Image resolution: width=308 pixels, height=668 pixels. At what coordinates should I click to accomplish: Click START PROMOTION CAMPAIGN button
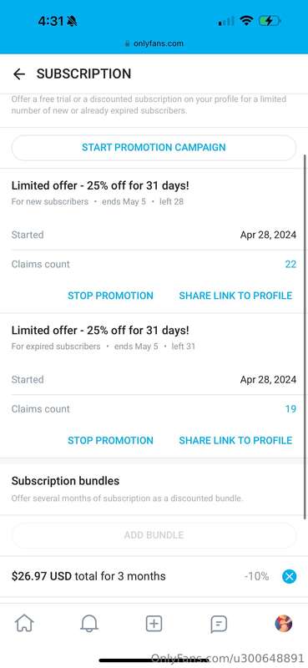pos(154,148)
